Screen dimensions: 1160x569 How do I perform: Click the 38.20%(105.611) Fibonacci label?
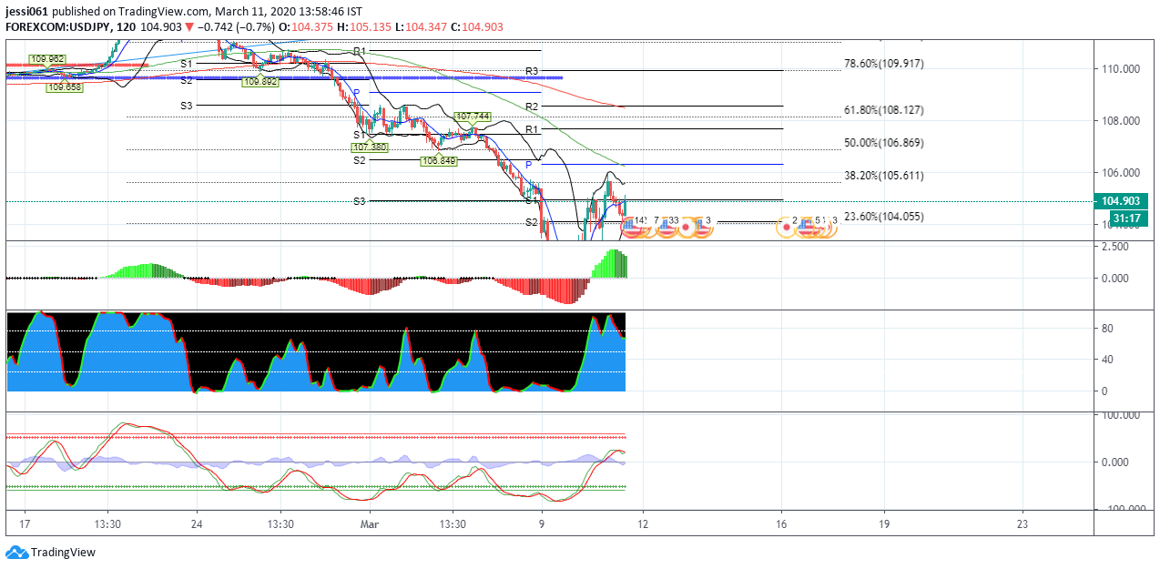pos(883,176)
